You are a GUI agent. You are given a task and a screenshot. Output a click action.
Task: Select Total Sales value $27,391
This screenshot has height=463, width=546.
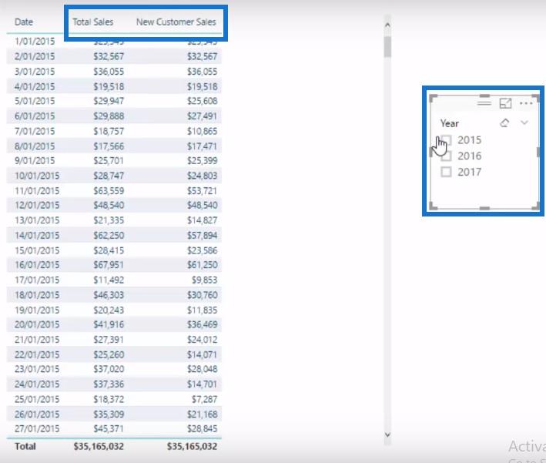109,340
